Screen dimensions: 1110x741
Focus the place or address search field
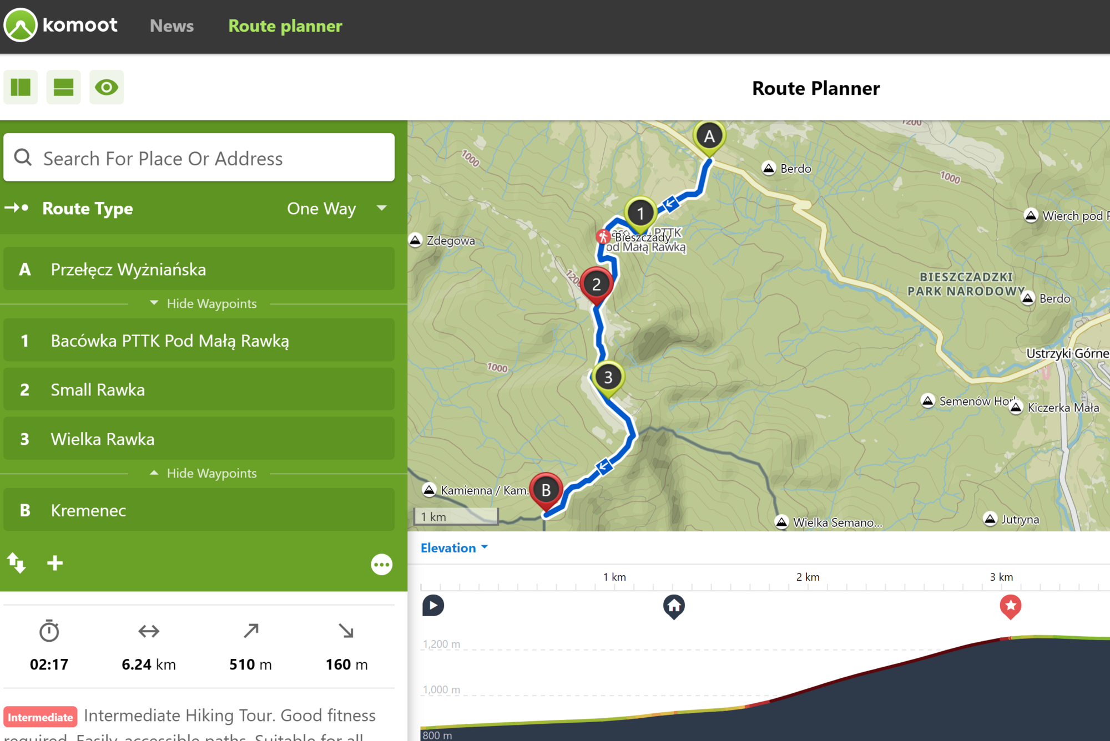coord(199,158)
